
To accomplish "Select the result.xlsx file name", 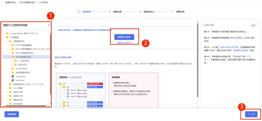I will (x=21, y=77).
